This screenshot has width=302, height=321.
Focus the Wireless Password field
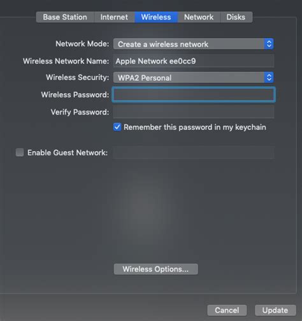(x=194, y=95)
